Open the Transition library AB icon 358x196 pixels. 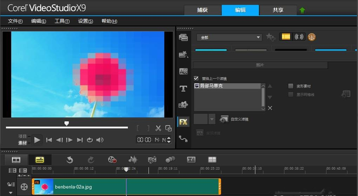click(183, 72)
